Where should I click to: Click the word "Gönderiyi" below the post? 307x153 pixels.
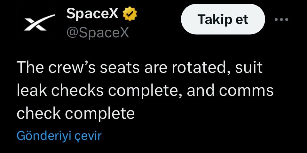click(43, 136)
